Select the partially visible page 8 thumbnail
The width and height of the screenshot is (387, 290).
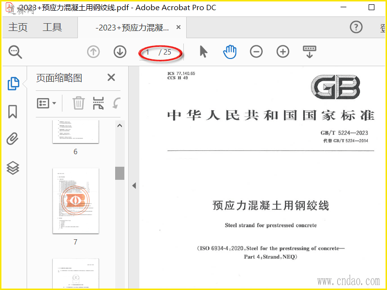click(76, 273)
